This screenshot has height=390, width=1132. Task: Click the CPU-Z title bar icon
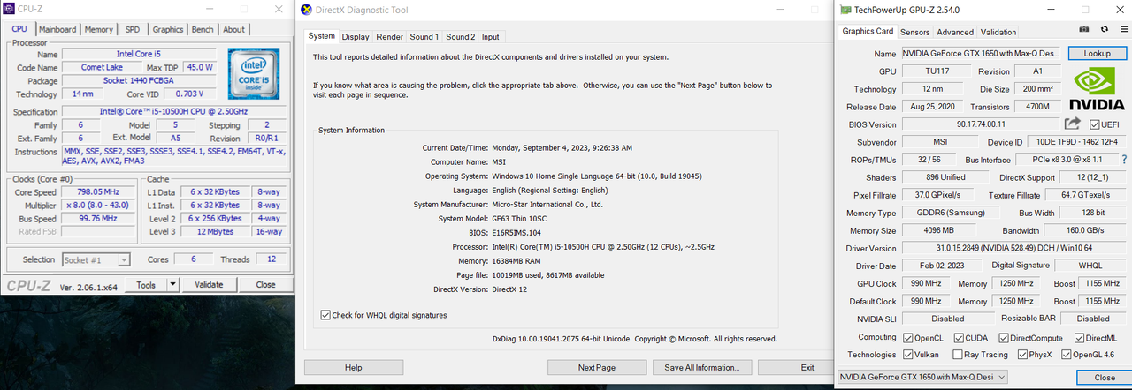[9, 9]
